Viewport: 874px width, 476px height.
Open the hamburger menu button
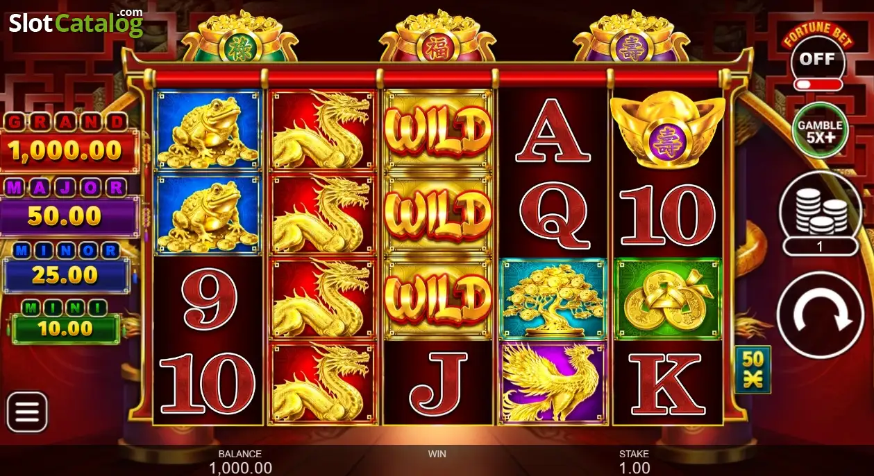tap(27, 412)
